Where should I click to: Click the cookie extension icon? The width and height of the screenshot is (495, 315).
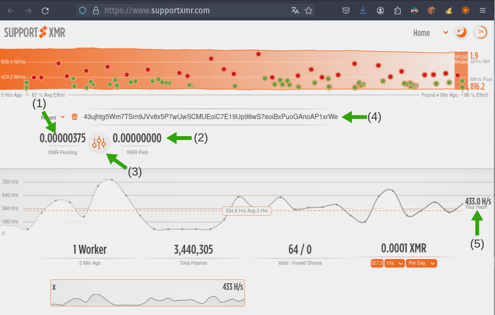pyautogui.click(x=431, y=10)
